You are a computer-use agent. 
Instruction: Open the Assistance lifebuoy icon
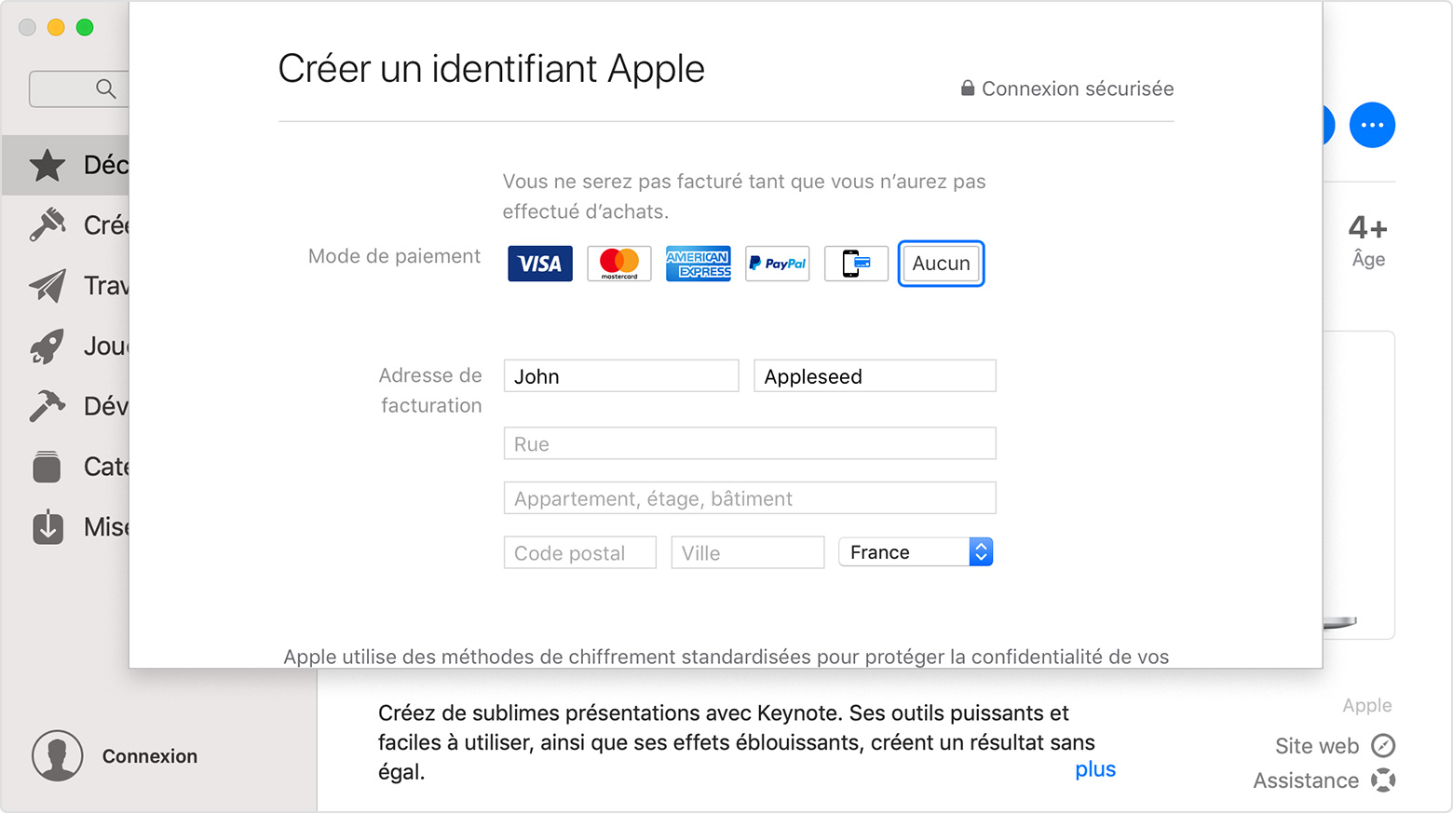click(x=1383, y=780)
